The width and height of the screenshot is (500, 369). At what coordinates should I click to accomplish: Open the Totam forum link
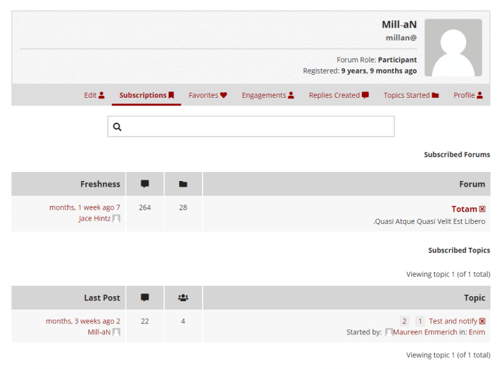pos(464,209)
